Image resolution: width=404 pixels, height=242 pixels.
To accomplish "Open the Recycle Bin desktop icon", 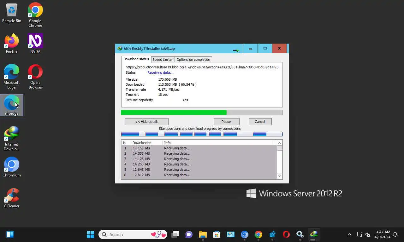I will click(12, 13).
